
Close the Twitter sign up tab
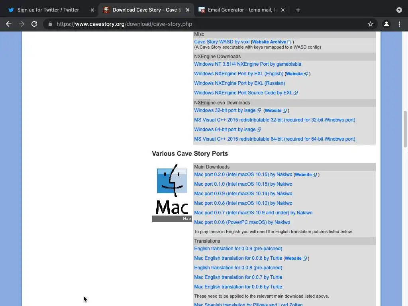pos(92,10)
